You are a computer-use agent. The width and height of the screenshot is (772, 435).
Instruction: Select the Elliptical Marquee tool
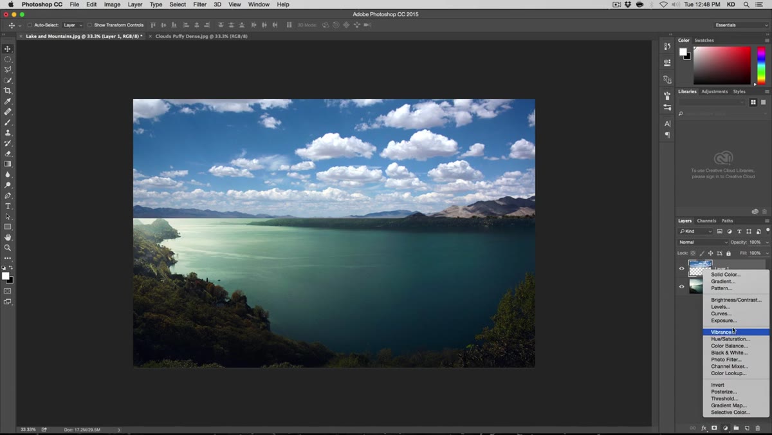[8, 59]
